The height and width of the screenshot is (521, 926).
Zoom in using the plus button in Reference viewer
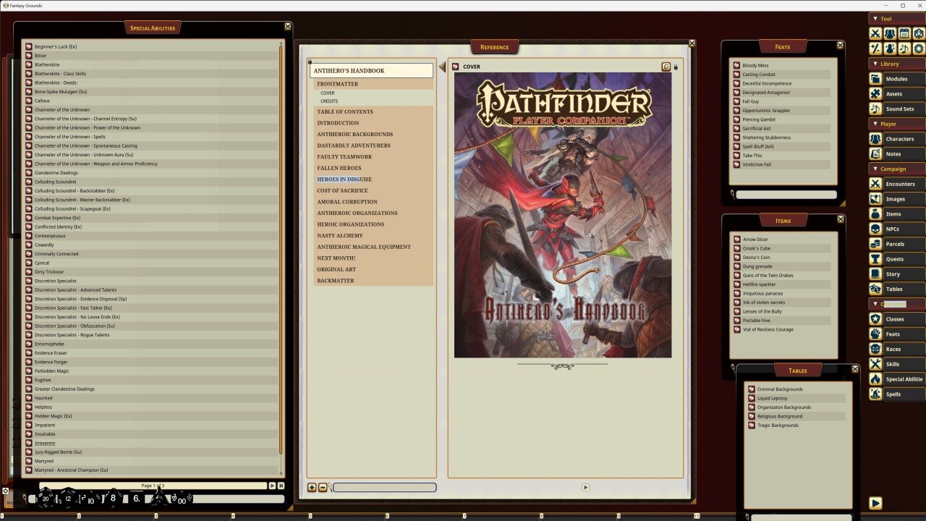coord(312,487)
